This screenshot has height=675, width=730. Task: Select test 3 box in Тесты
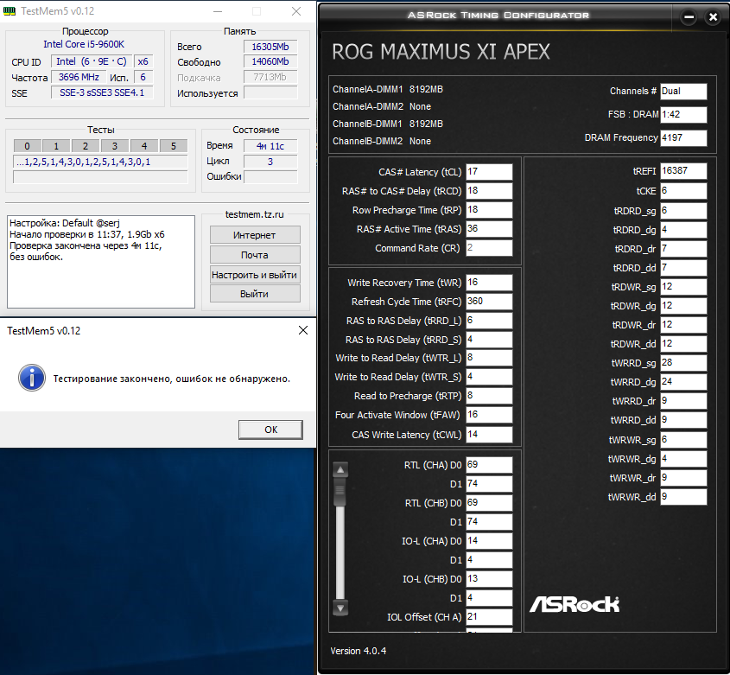pyautogui.click(x=115, y=146)
